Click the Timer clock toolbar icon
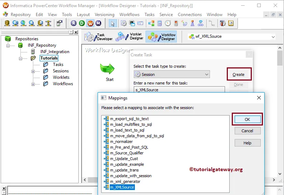The width and height of the screenshot is (284, 195). [x=168, y=23]
